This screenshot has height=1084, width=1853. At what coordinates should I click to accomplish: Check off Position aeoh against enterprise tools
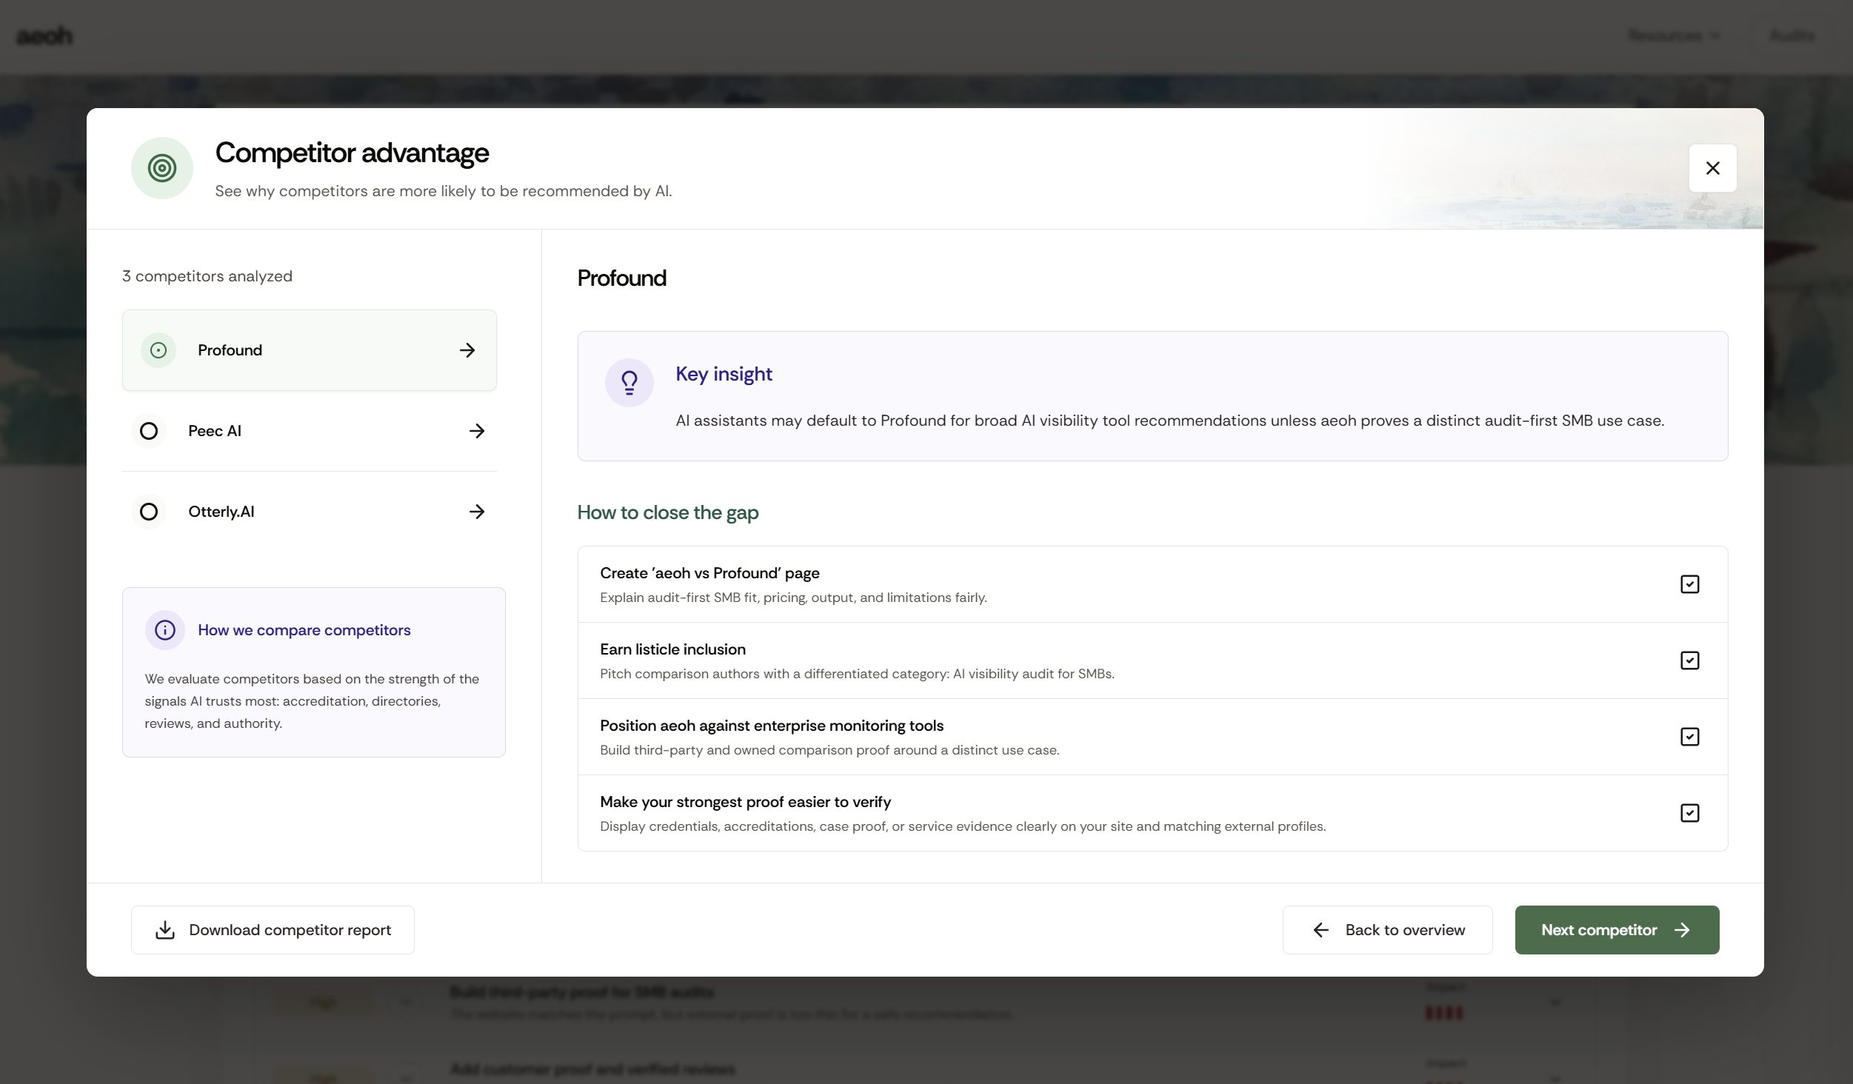coord(1689,737)
